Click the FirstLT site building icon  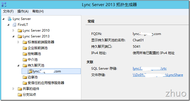click(x=14, y=25)
